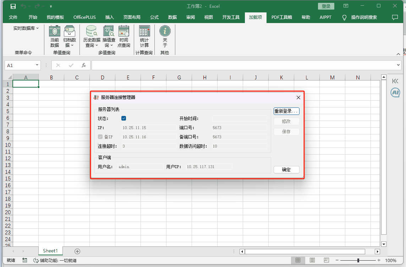The width and height of the screenshot is (406, 267).
Task: Close the 服务器连接管理器 dialog
Action: [x=298, y=97]
